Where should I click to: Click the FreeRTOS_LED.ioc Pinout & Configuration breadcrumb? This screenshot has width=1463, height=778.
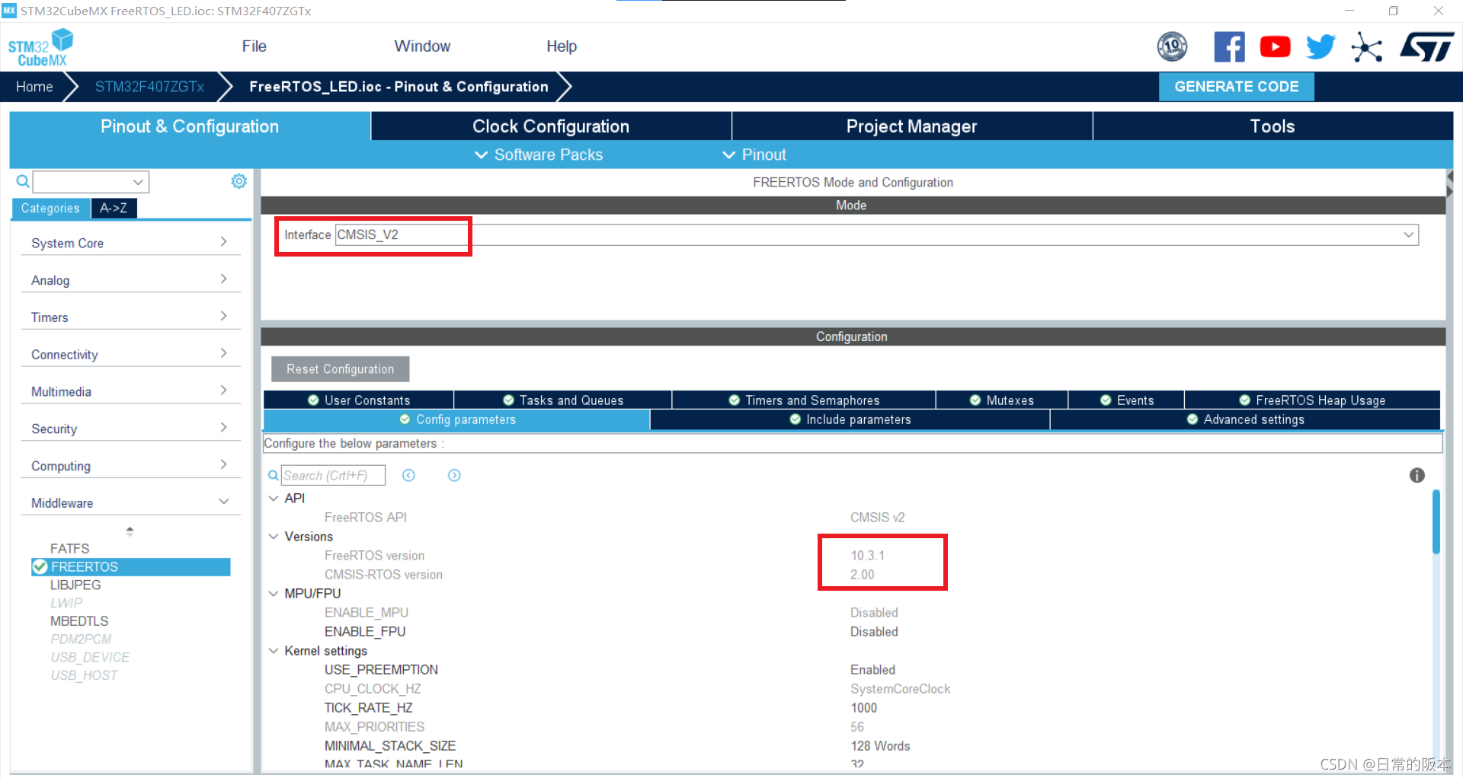(x=399, y=87)
